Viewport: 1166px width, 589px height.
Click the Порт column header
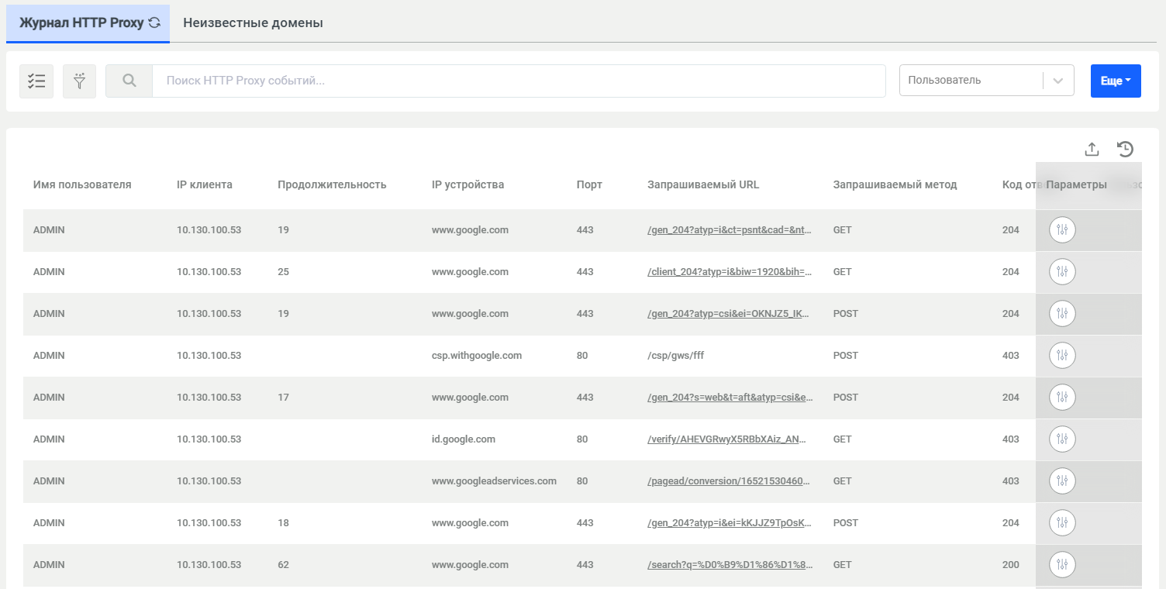(x=589, y=184)
